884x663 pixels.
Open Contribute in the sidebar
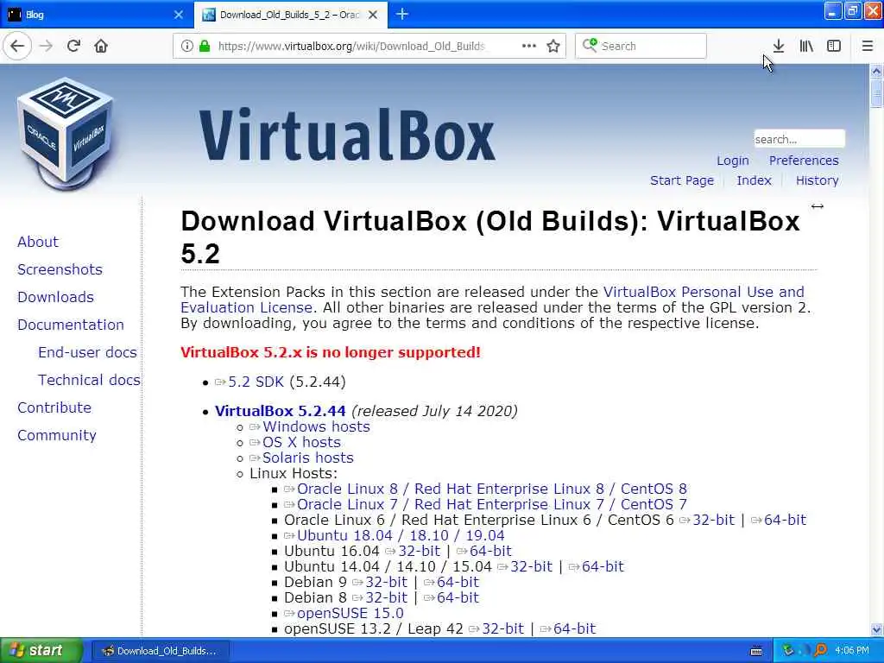(54, 407)
